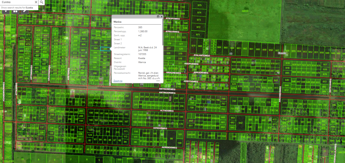Click the leftmost toolbar button below search
This screenshot has width=345, height=163.
(x=6, y=11)
